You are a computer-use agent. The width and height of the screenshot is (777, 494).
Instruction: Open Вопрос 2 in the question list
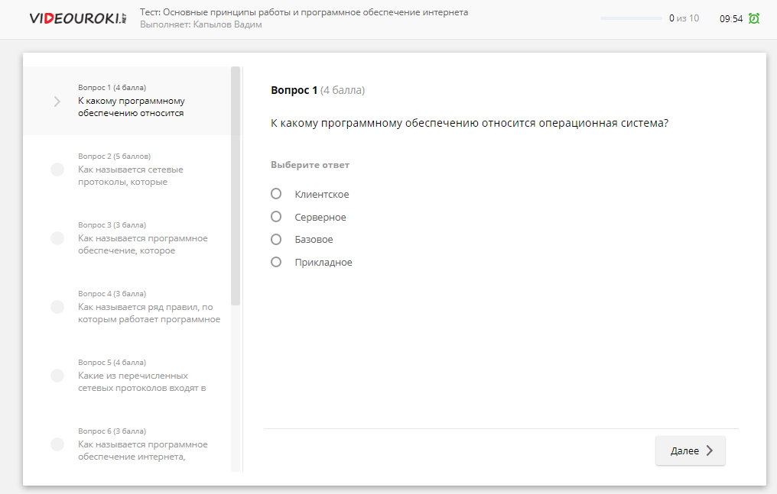point(128,170)
